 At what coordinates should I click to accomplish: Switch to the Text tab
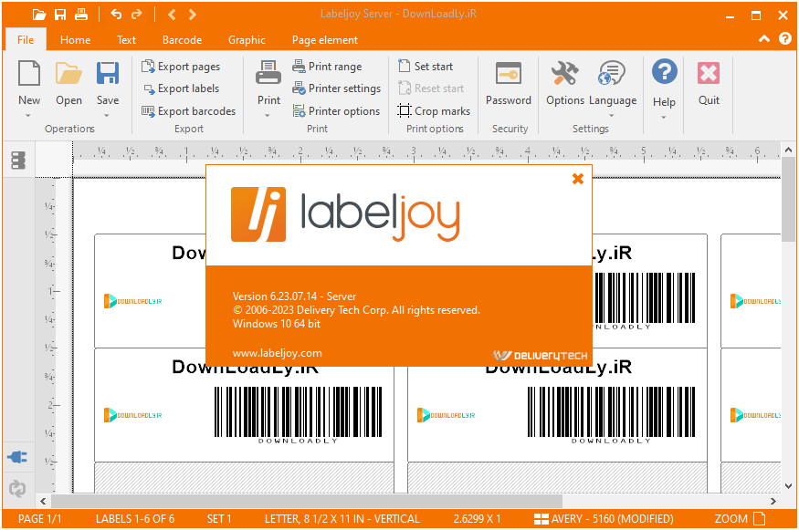point(126,40)
